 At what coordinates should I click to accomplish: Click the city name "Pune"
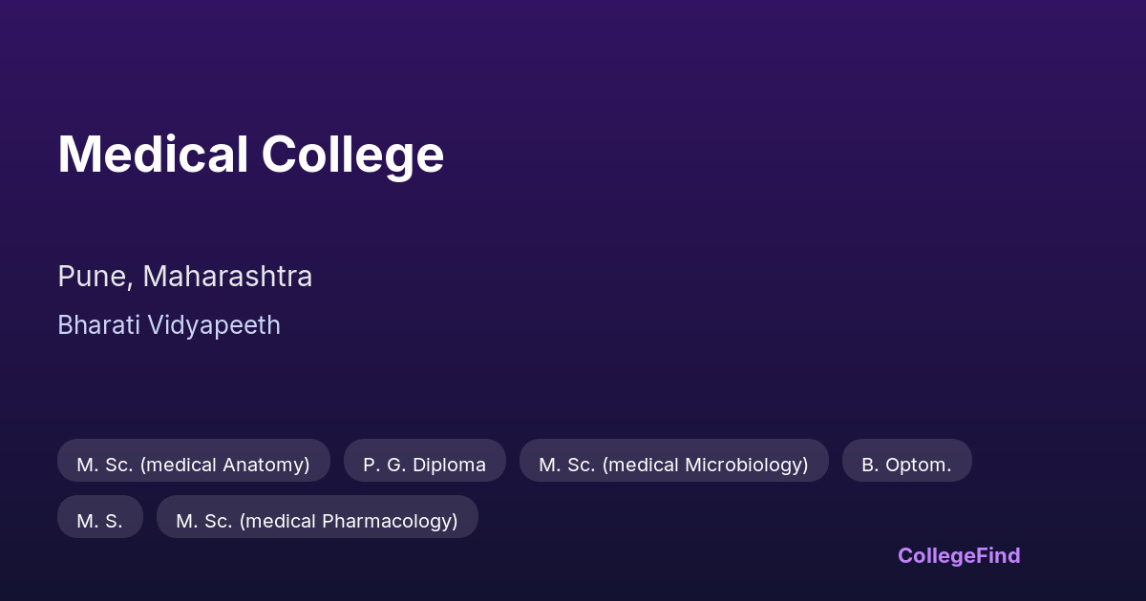point(92,277)
